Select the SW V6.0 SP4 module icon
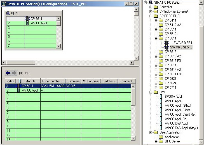The width and height of the screenshot is (204, 145). [167, 43]
